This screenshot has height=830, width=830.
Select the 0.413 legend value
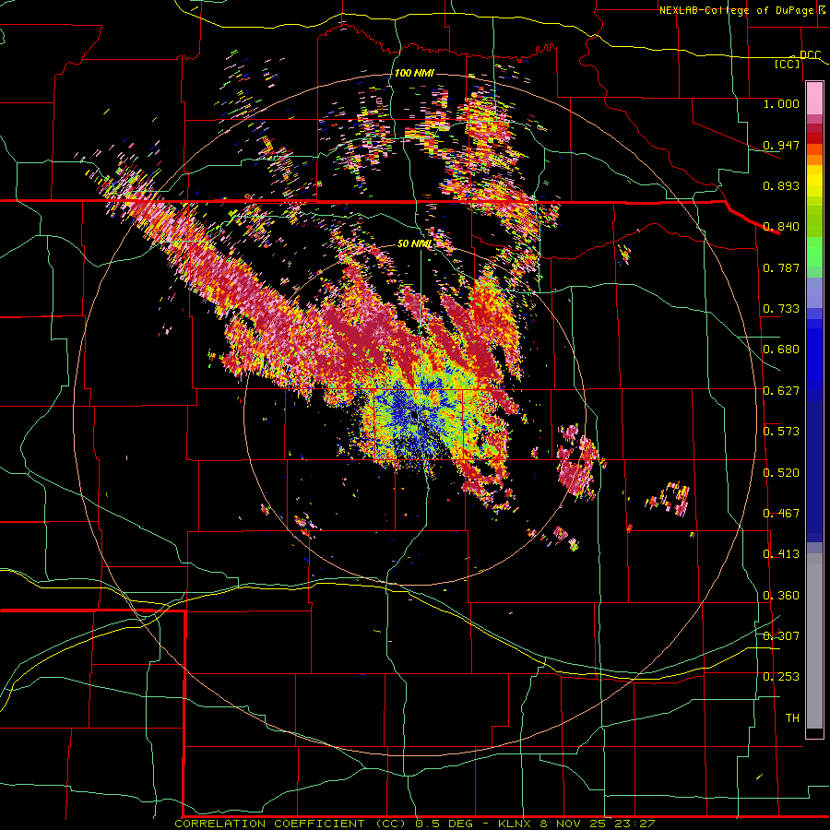coord(781,554)
